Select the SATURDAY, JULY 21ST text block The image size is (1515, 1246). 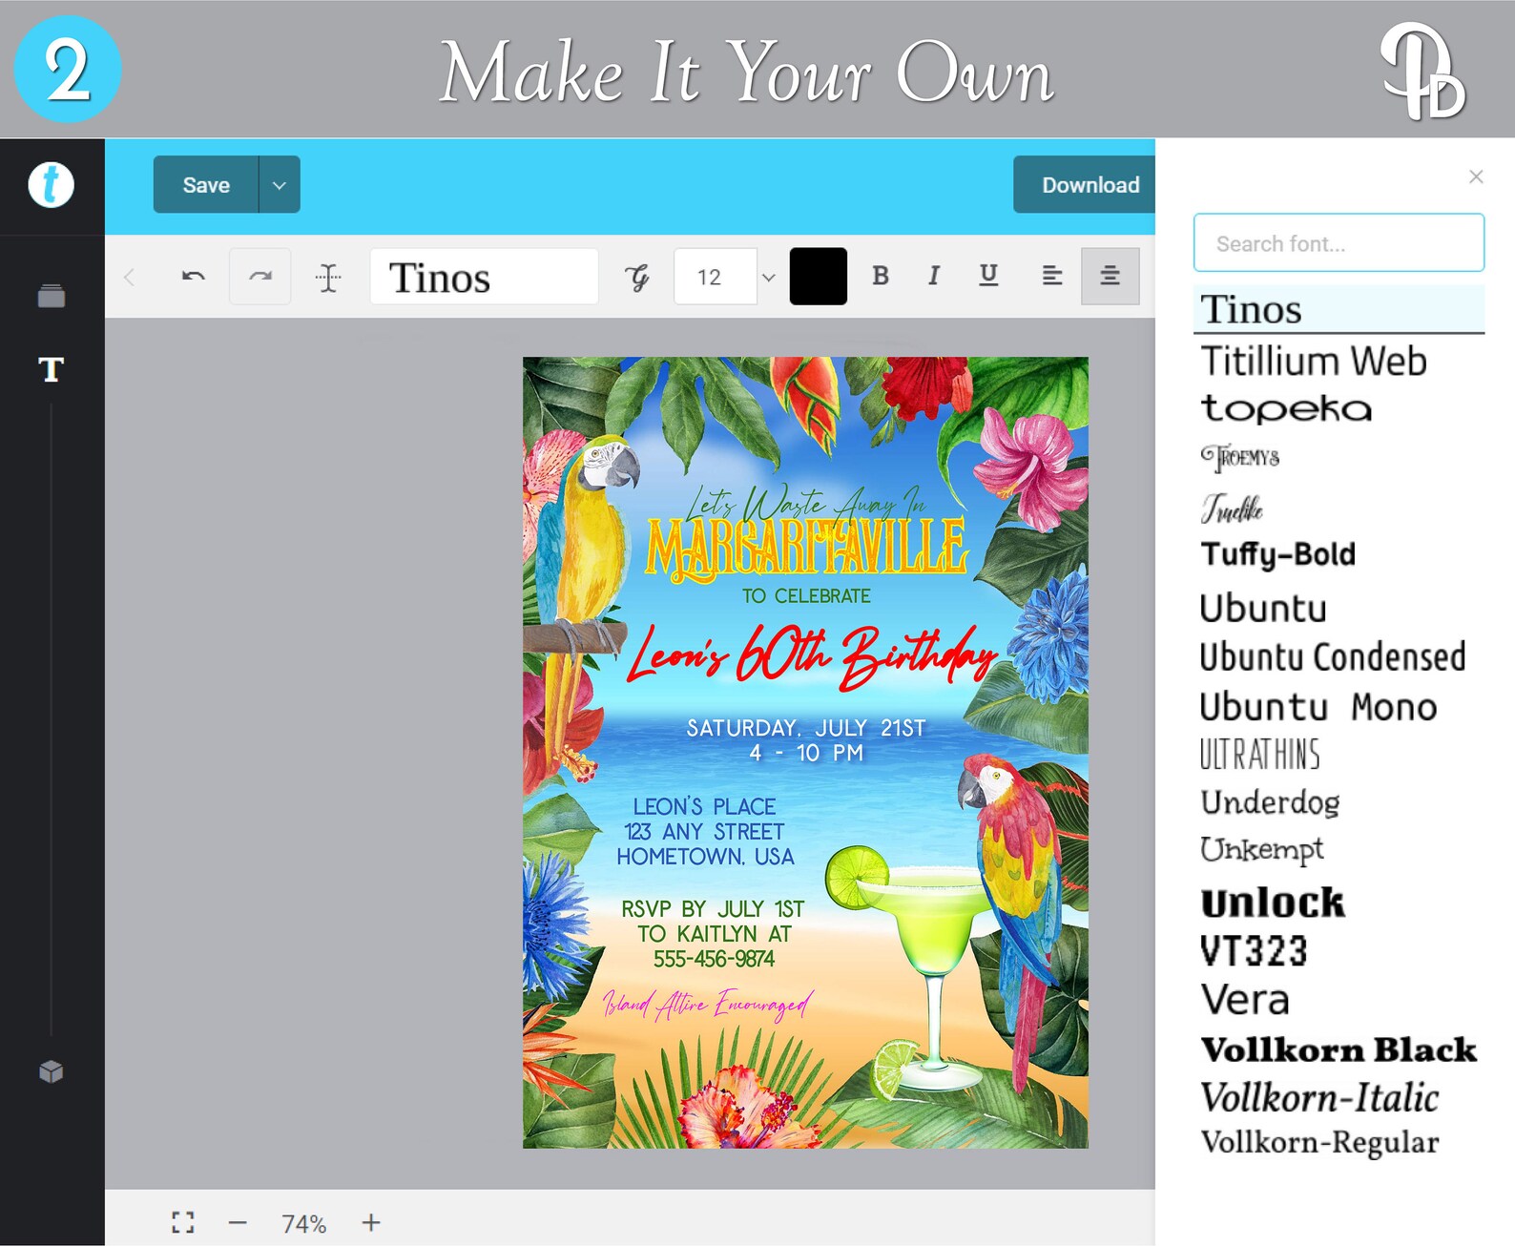[x=806, y=740]
